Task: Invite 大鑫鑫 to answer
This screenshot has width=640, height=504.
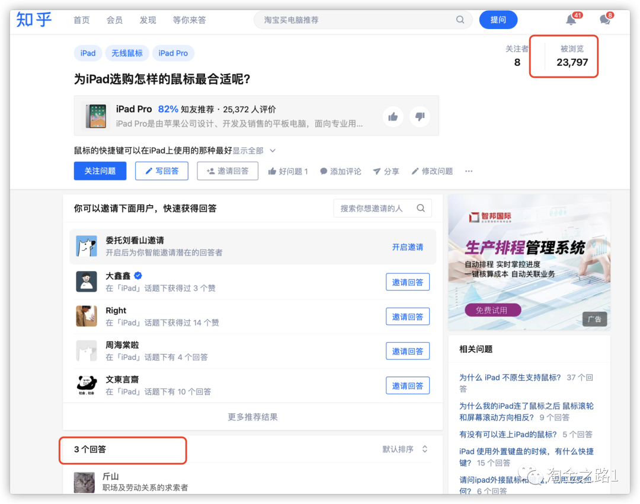Action: click(x=407, y=282)
